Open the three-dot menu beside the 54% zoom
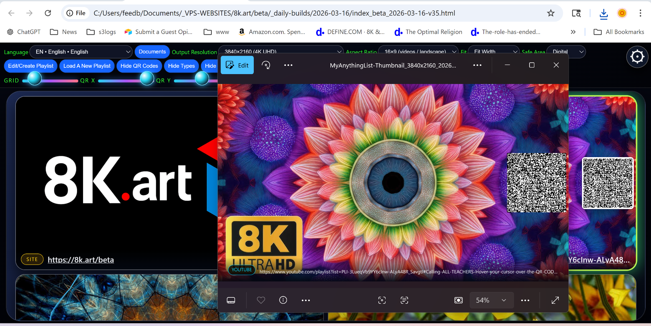The width and height of the screenshot is (651, 326). point(525,300)
